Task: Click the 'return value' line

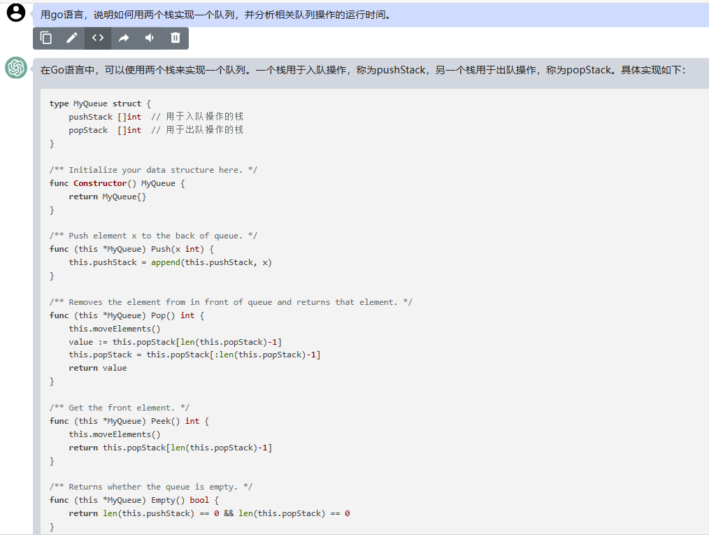Action: point(98,368)
